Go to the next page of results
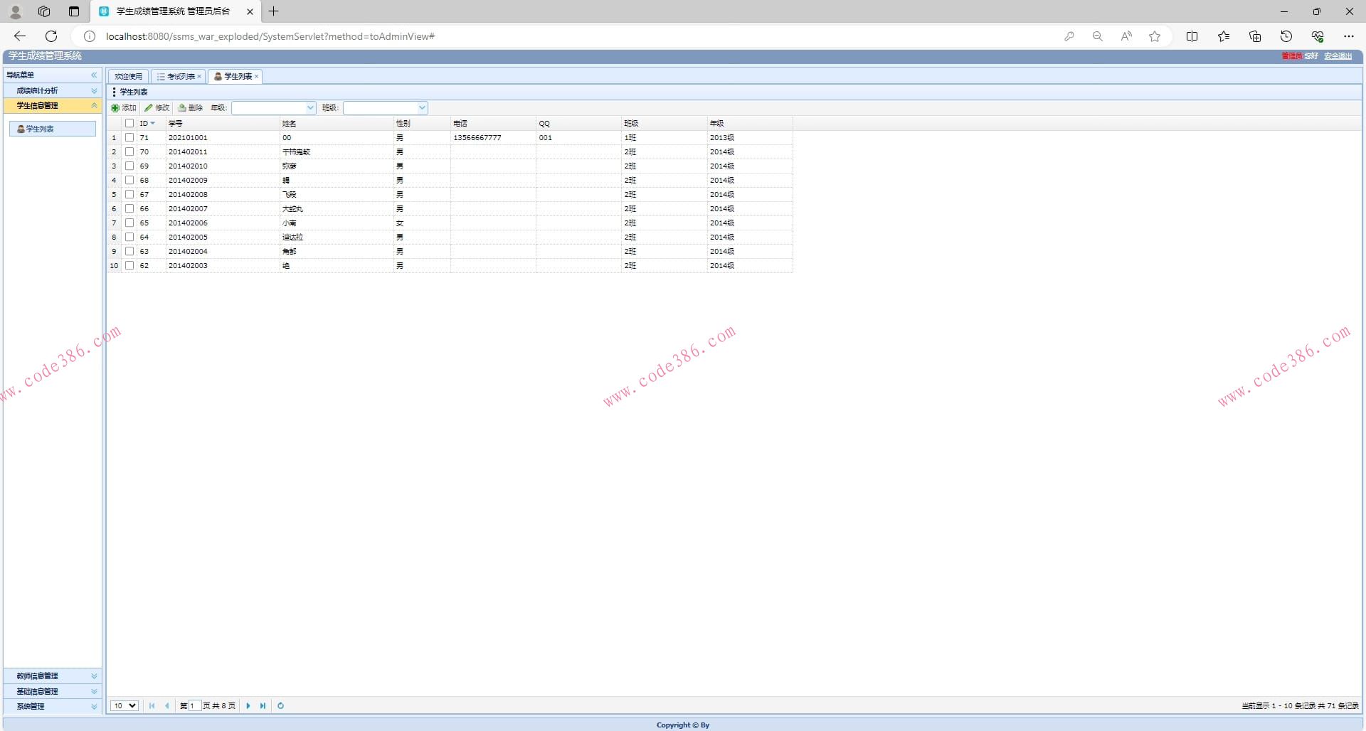The height and width of the screenshot is (731, 1366). coord(248,706)
